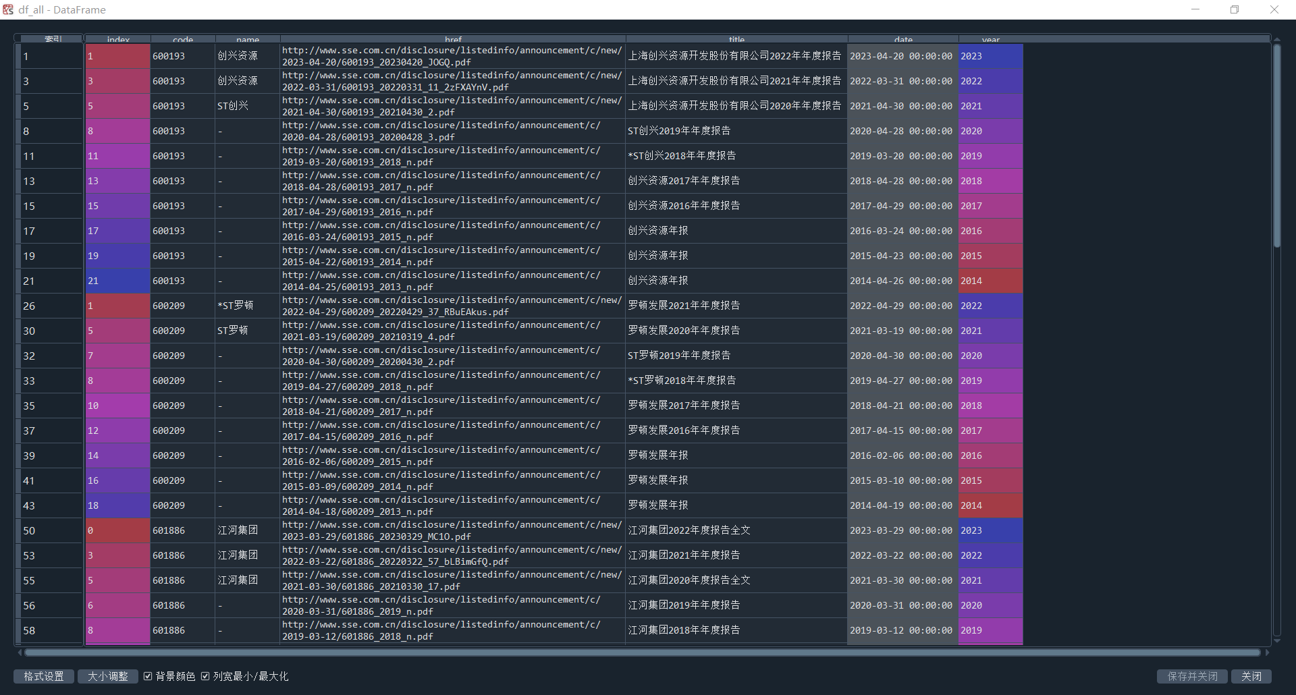Select title cell 罗顿发展2021年年度报告
Image resolution: width=1296 pixels, height=695 pixels.
[x=736, y=306]
